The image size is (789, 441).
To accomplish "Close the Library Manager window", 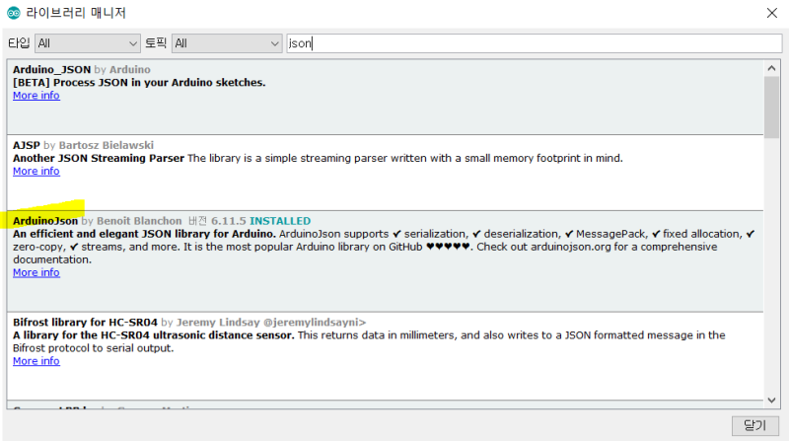I will pos(772,13).
